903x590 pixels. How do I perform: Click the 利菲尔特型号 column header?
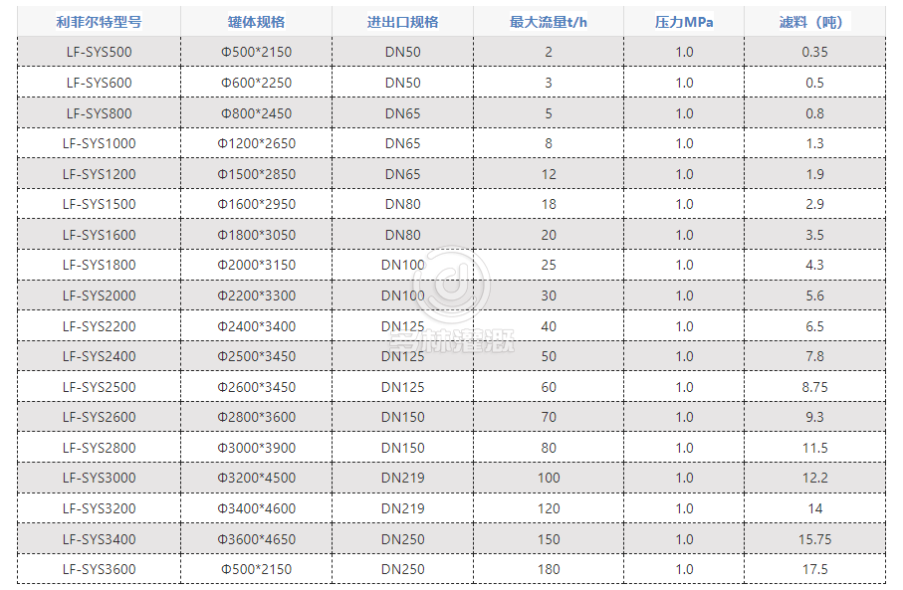tap(99, 22)
